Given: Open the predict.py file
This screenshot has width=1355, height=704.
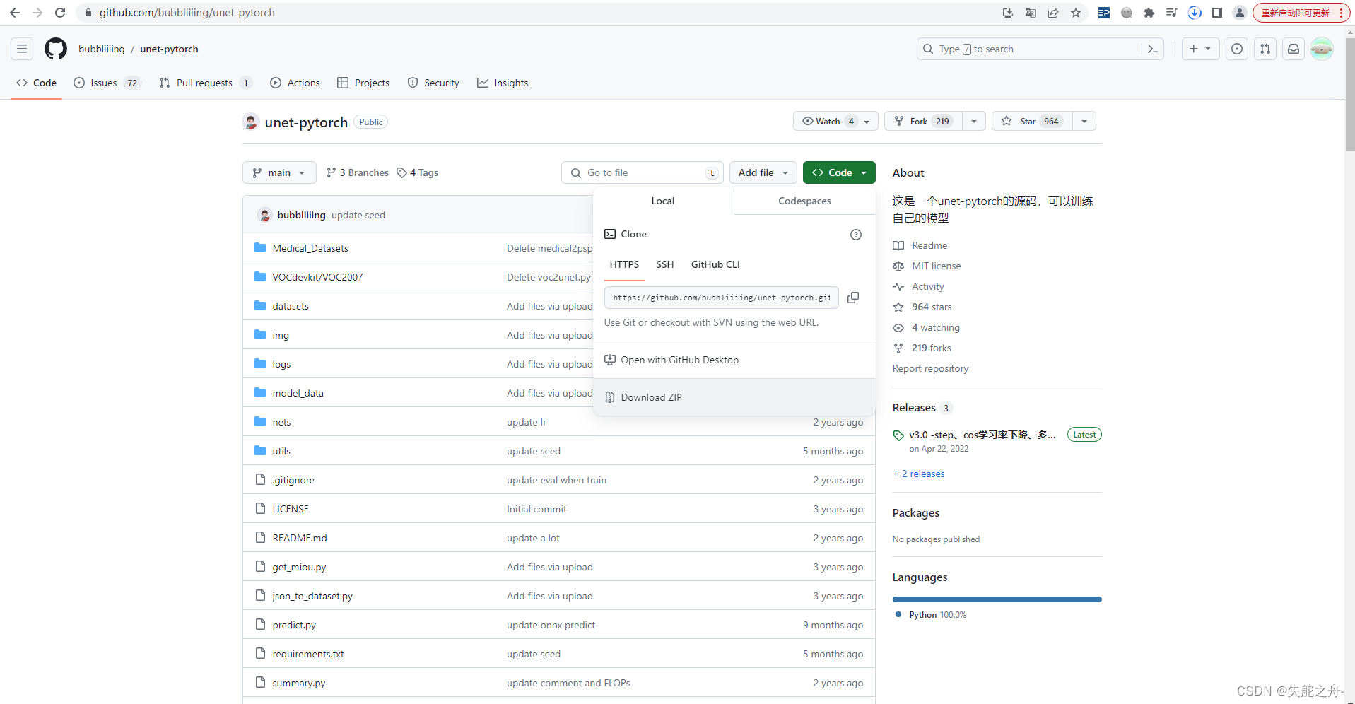Looking at the screenshot, I should [x=294, y=625].
